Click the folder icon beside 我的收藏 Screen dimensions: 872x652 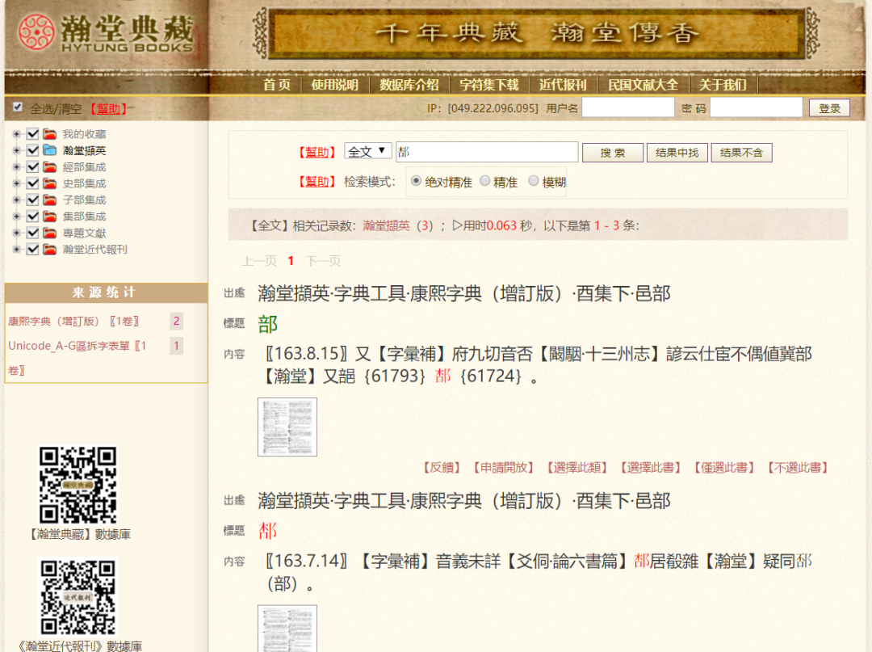pos(49,134)
